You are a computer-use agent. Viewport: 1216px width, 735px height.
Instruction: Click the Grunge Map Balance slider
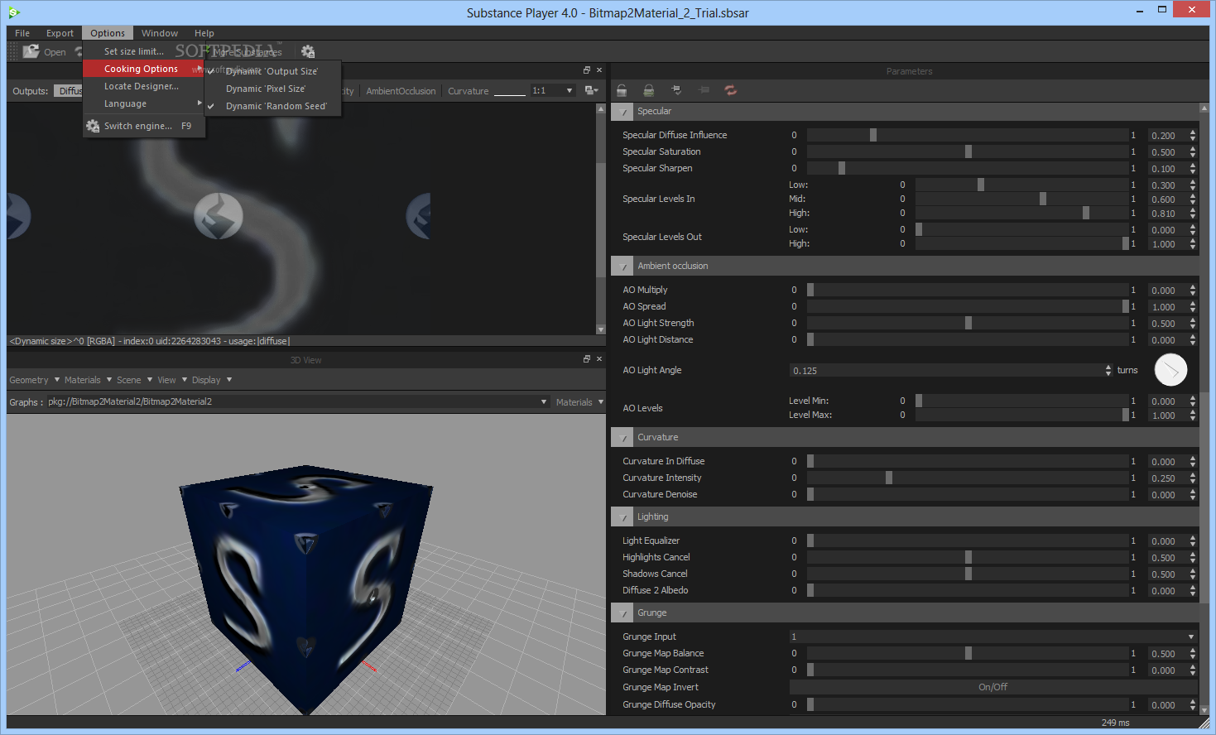968,653
